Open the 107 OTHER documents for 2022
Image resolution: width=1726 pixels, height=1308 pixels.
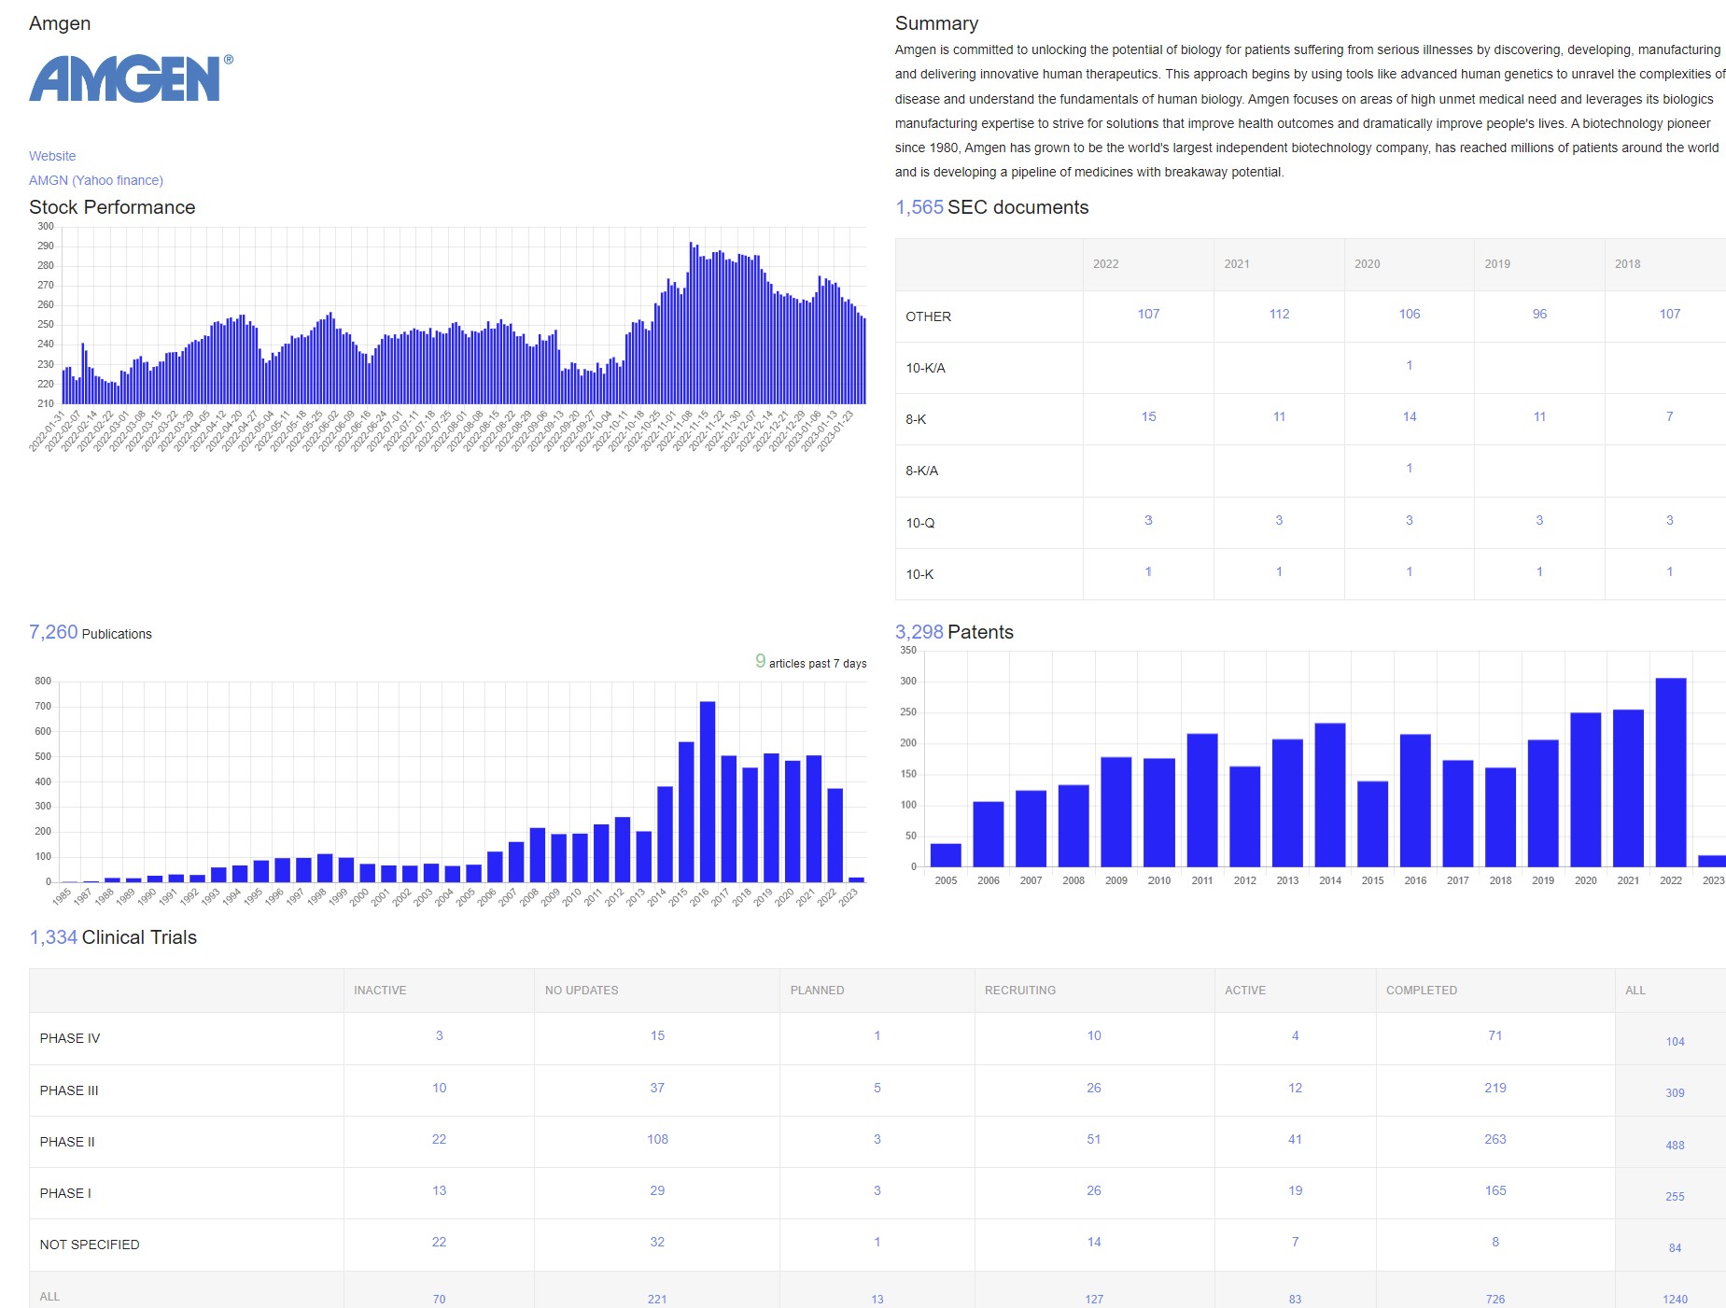point(1148,314)
